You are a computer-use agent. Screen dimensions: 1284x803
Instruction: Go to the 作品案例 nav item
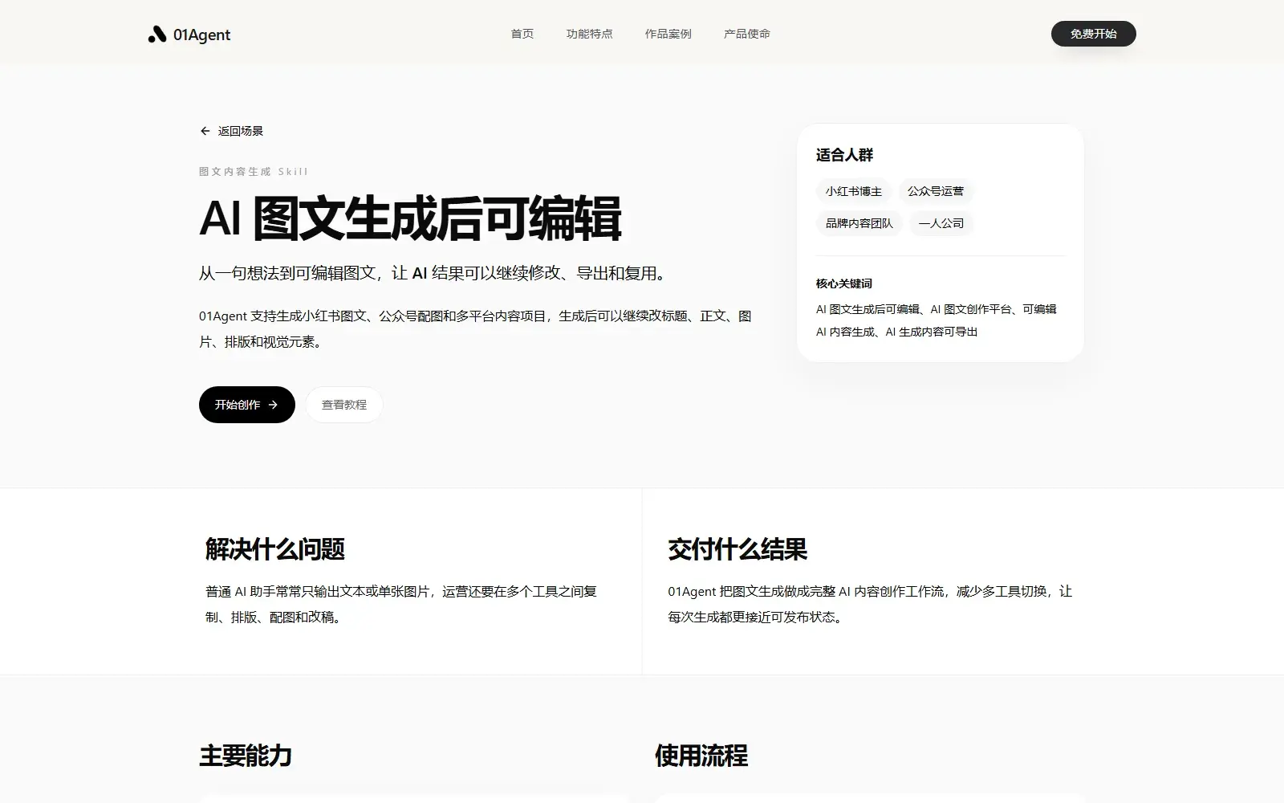668,34
